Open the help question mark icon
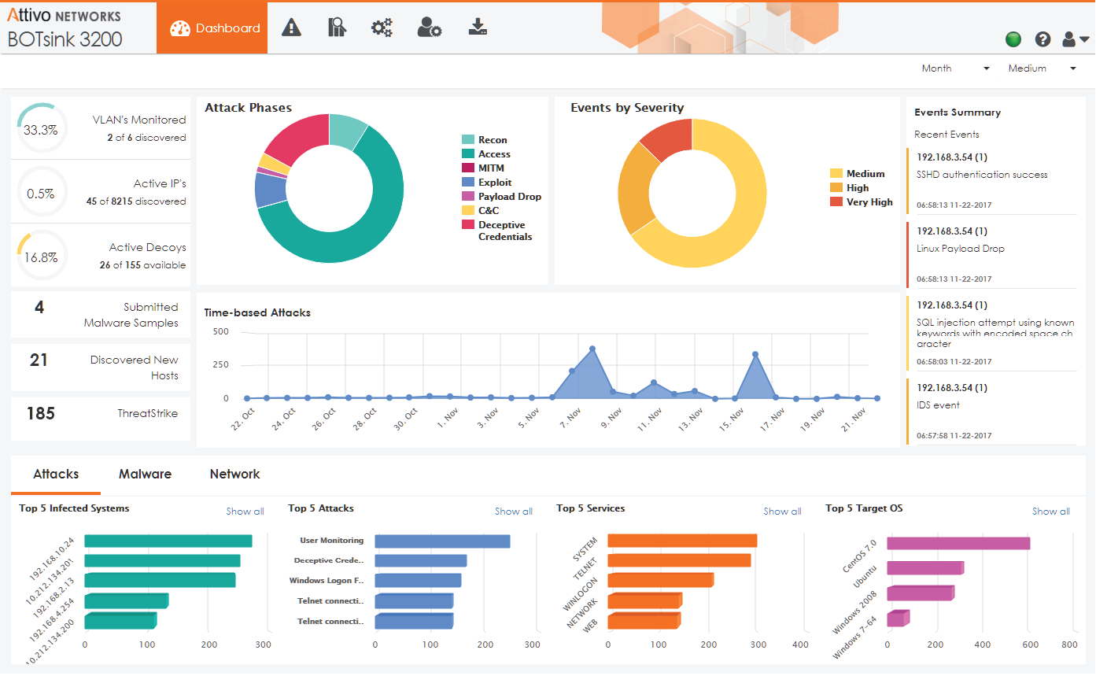The image size is (1096, 676). [x=1043, y=39]
